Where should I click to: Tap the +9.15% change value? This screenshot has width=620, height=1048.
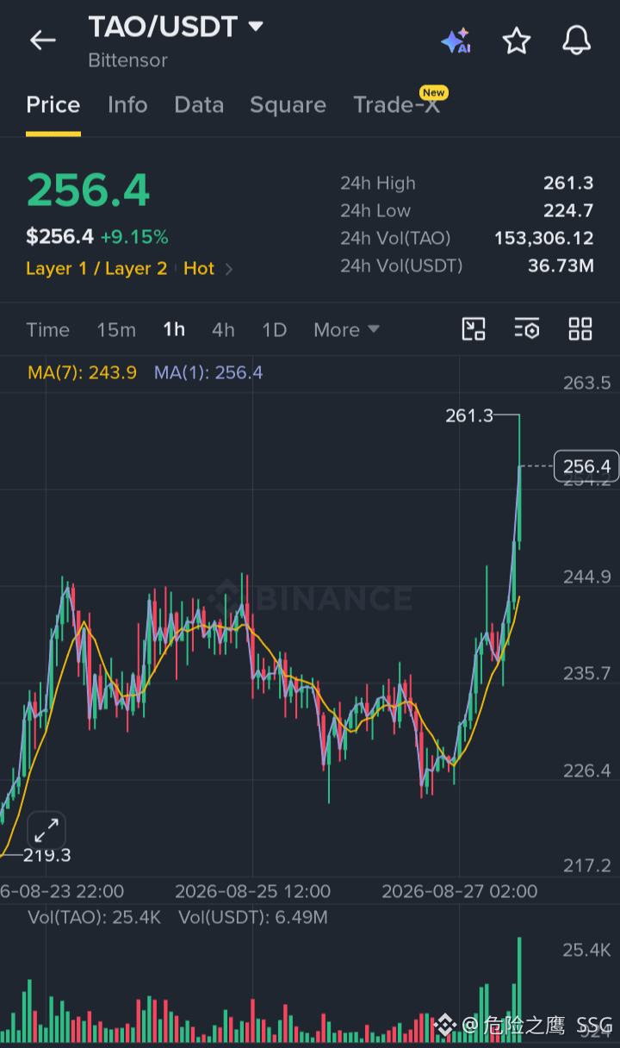coord(134,236)
